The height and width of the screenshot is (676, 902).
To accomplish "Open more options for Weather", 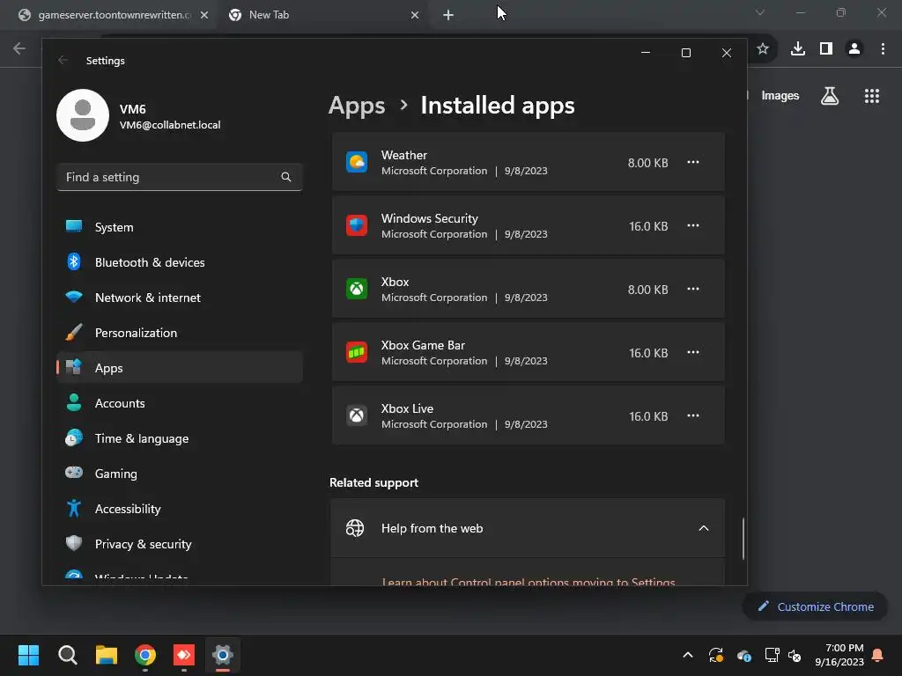I will click(x=693, y=162).
